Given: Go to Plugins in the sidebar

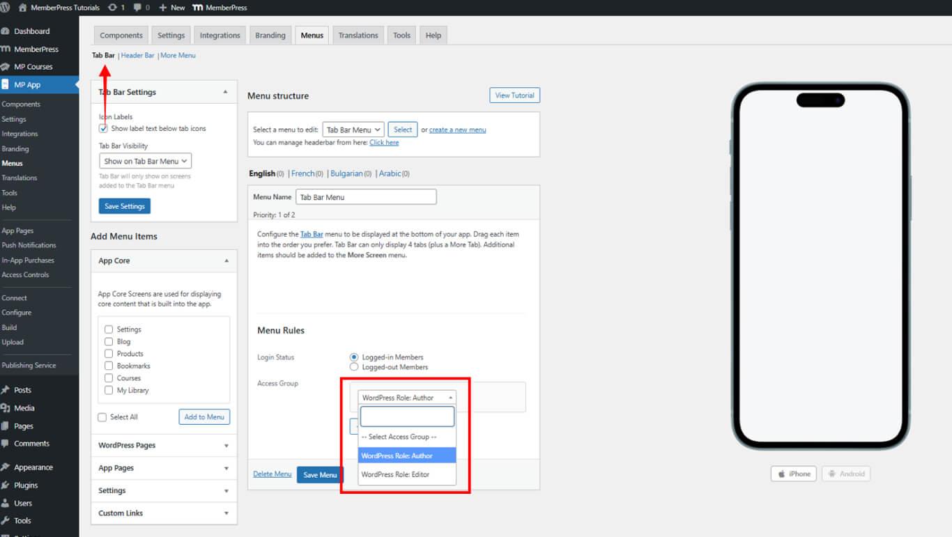Looking at the screenshot, I should pyautogui.click(x=26, y=485).
